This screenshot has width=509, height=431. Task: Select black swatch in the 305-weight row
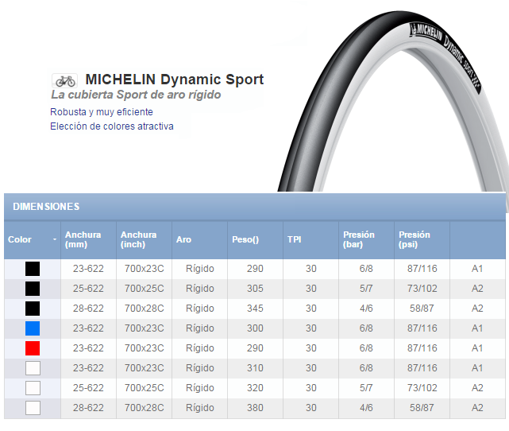click(x=33, y=289)
